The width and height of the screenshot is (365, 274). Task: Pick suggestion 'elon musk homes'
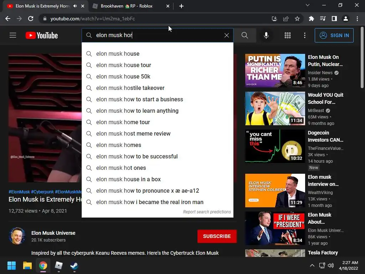pyautogui.click(x=157, y=145)
